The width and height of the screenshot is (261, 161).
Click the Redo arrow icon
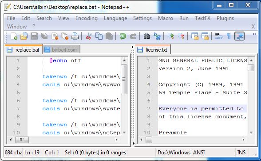[133, 36]
